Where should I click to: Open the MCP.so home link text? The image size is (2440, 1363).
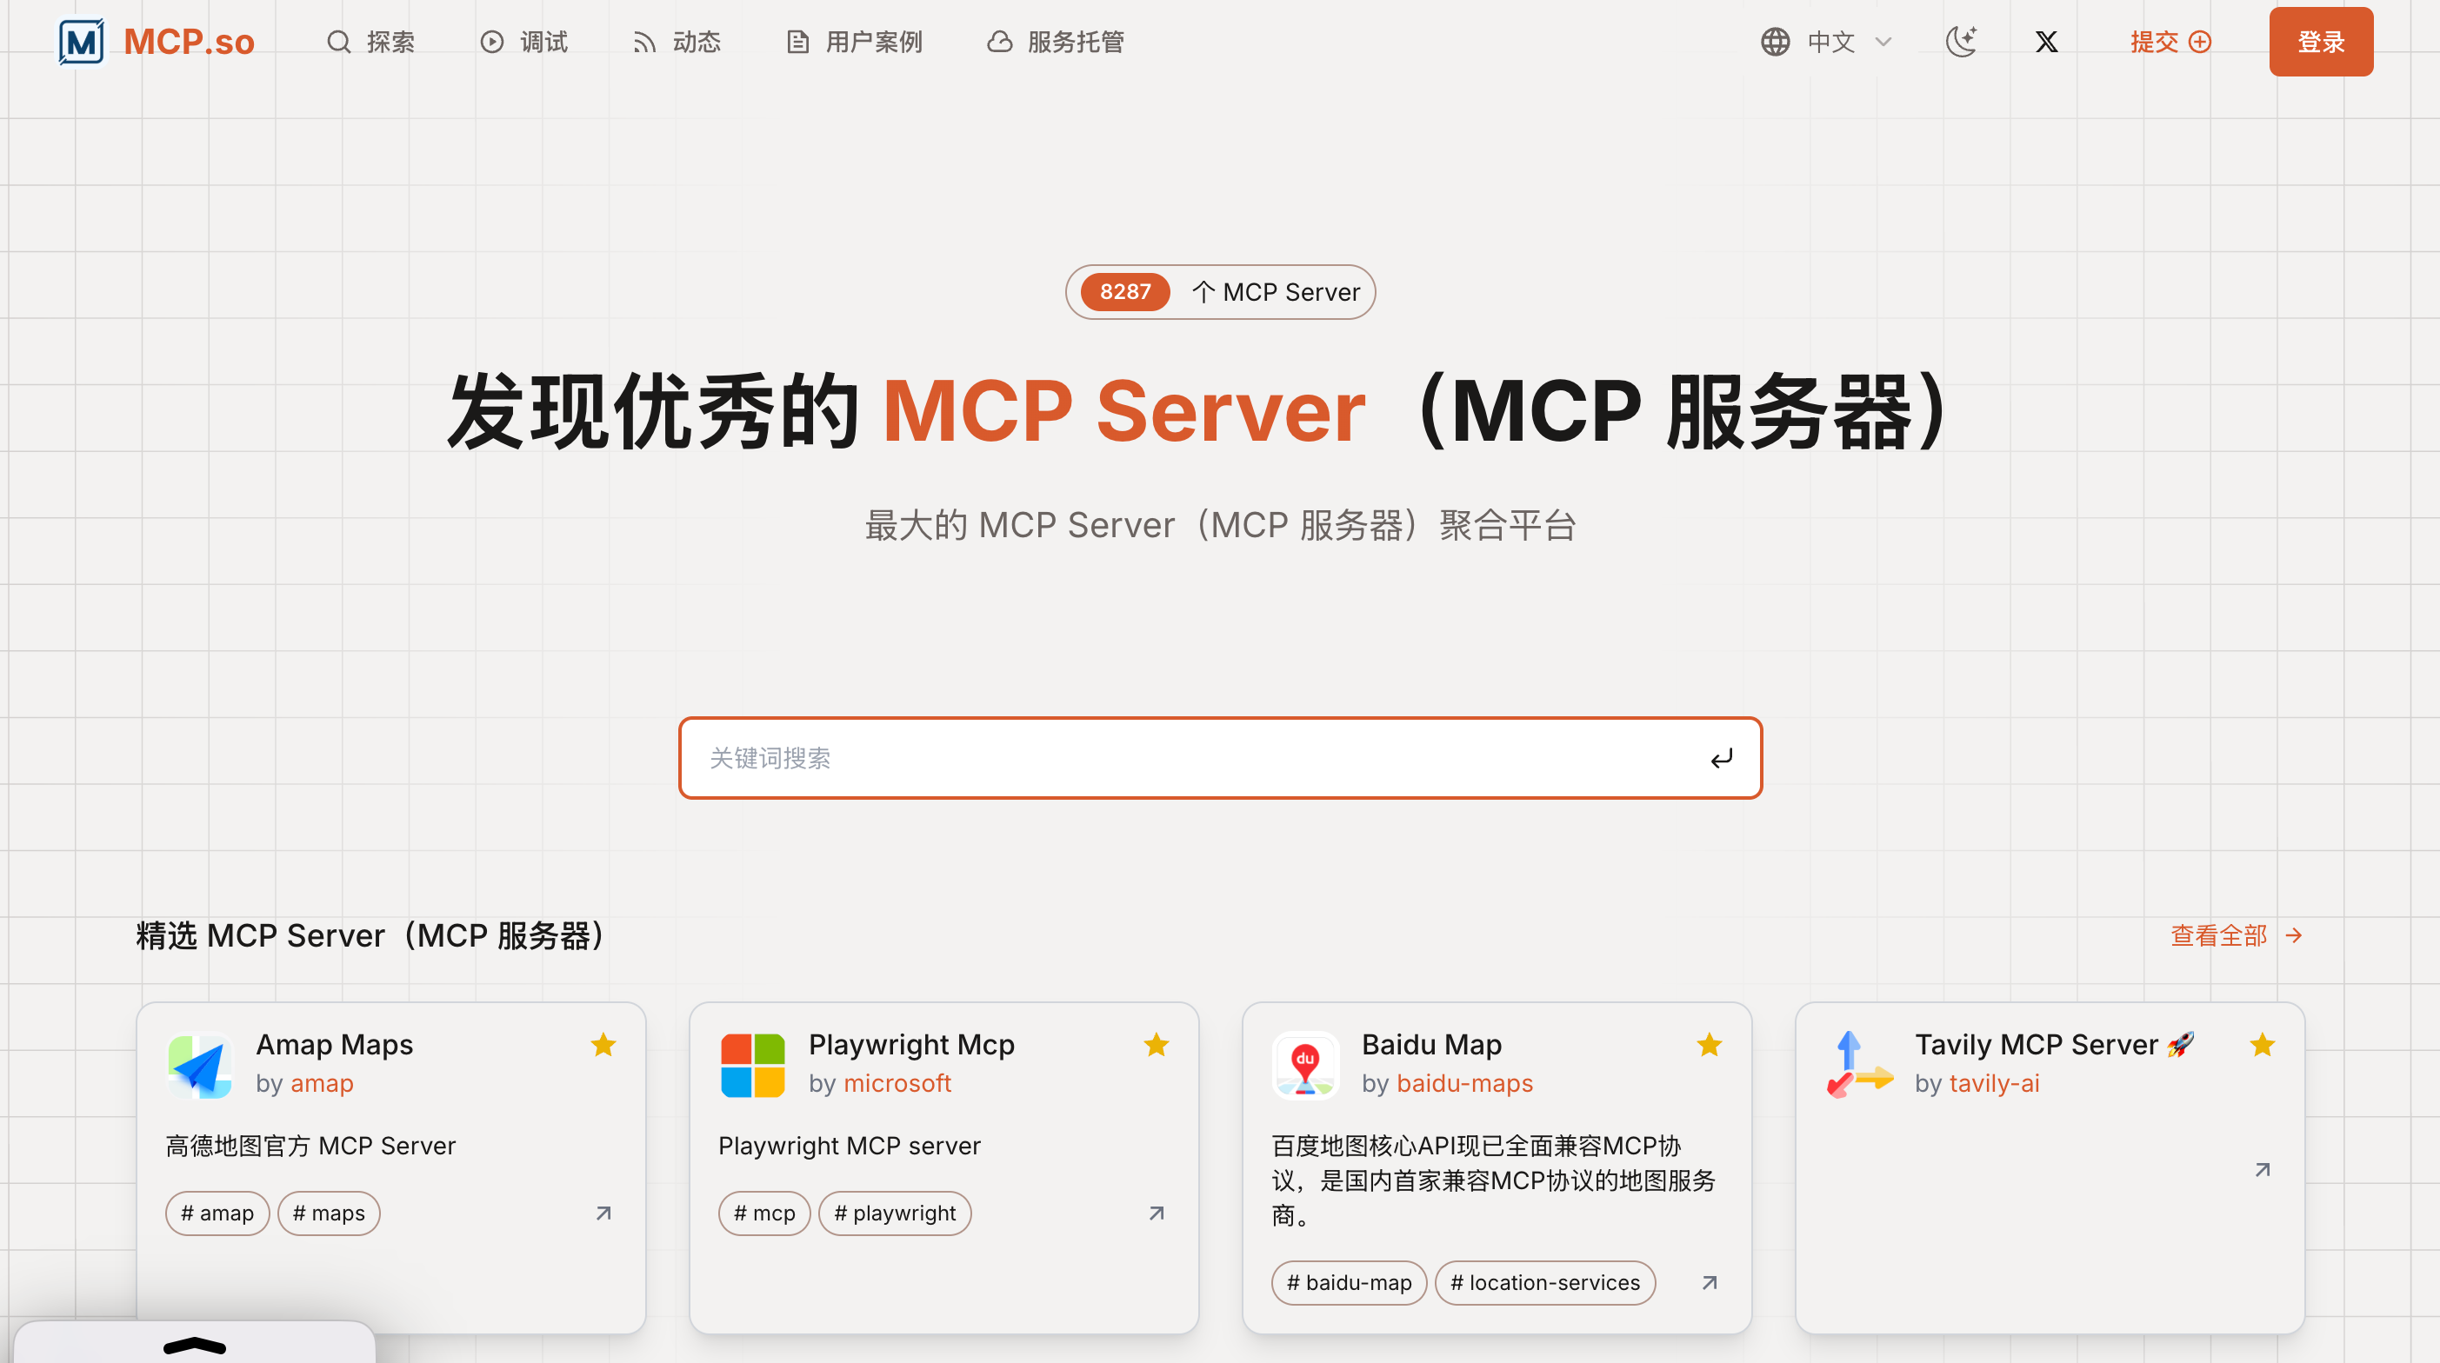[189, 42]
